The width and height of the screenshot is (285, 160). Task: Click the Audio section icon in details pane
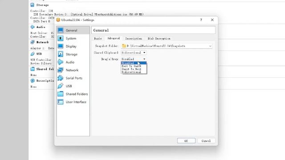[x=33, y=27]
